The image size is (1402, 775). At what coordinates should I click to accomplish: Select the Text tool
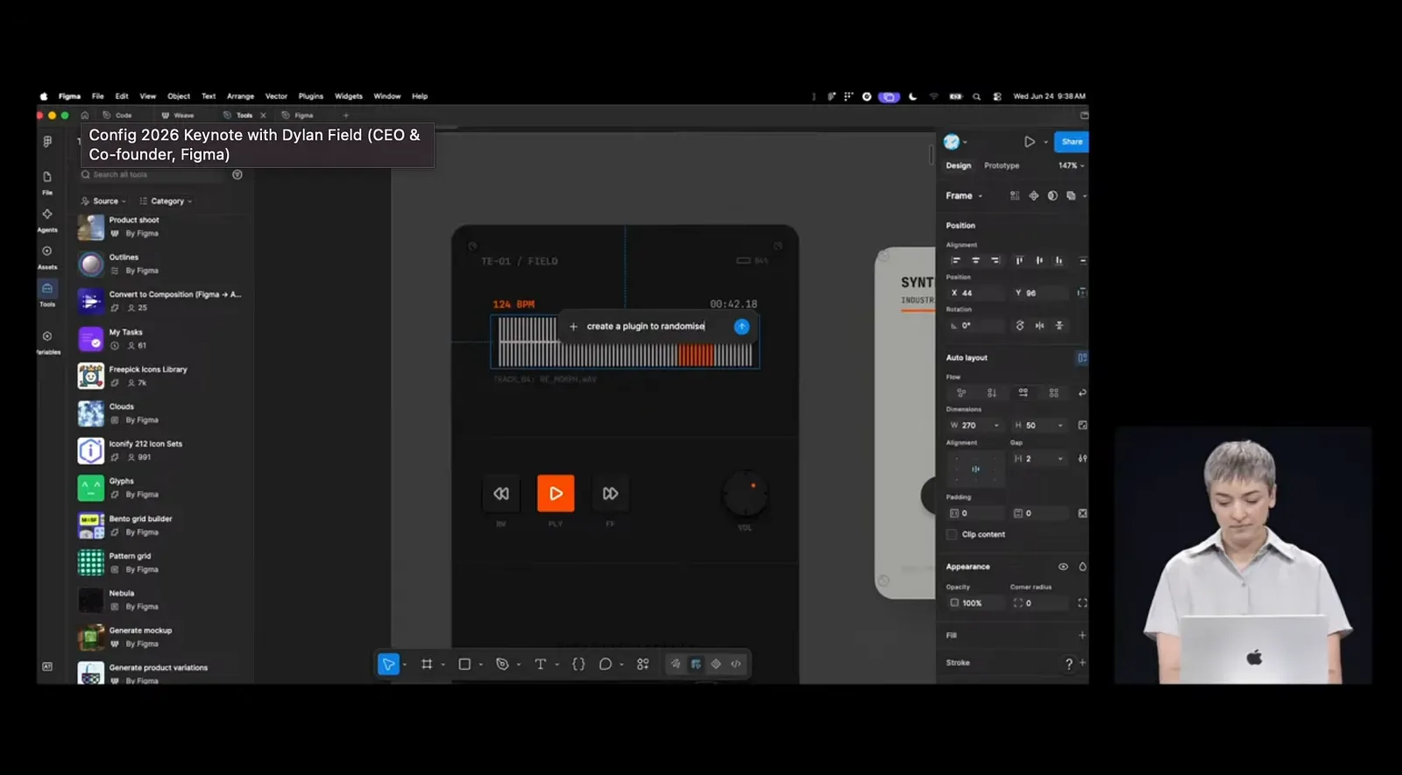540,665
